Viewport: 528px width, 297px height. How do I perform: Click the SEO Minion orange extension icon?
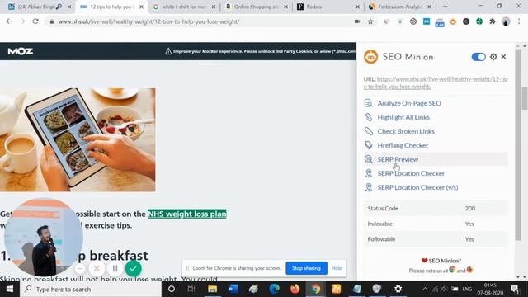pos(453,22)
